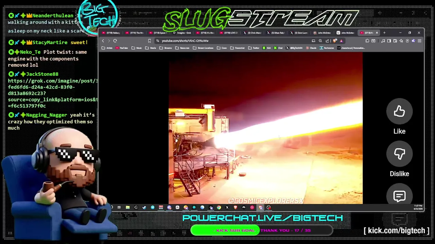
Task: Close the active YouTube tab
Action: [x=377, y=33]
